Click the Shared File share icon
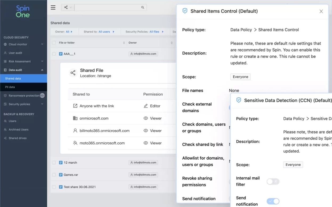 (73, 73)
